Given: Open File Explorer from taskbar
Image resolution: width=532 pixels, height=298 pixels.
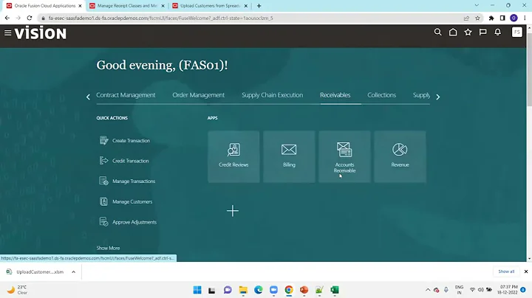Looking at the screenshot, I should point(243,290).
